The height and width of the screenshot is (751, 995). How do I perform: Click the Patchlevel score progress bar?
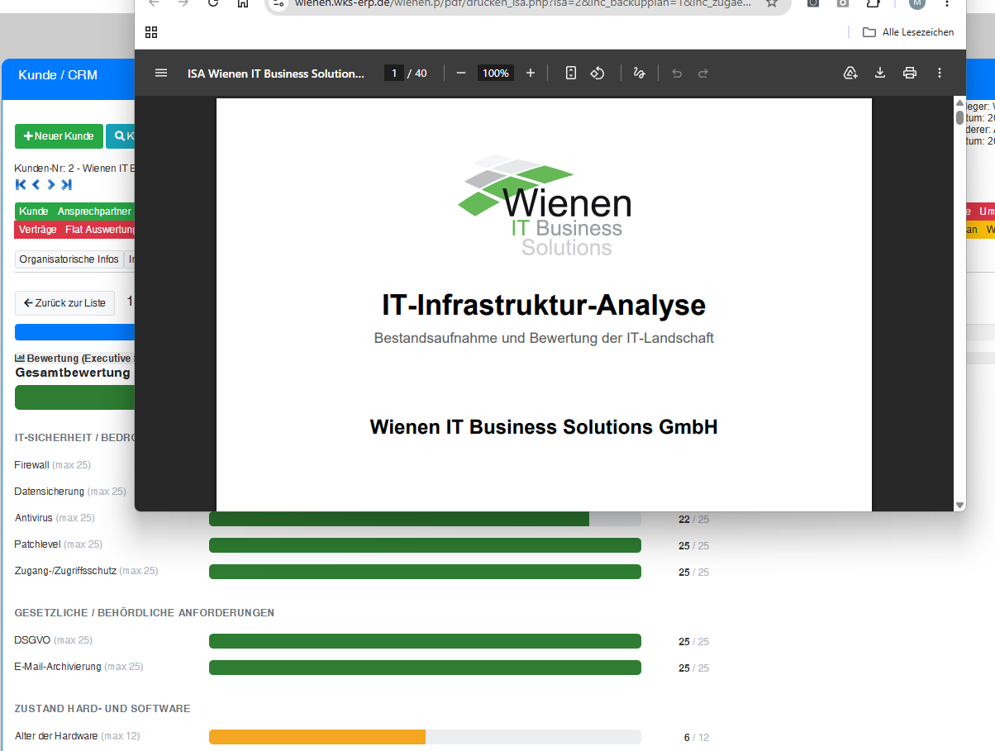tap(425, 545)
